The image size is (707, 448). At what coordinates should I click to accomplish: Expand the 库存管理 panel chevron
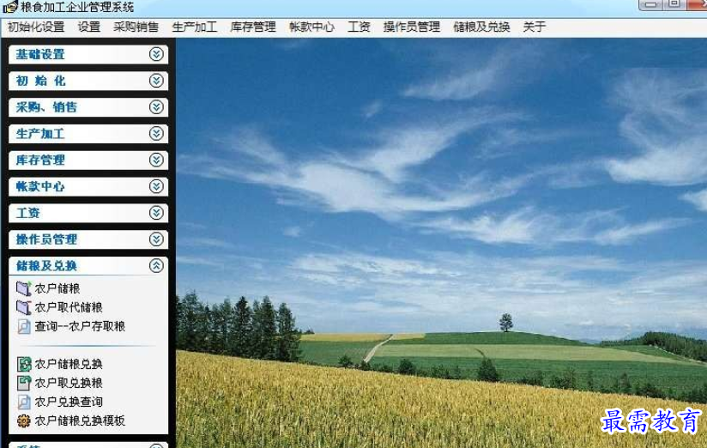(x=156, y=160)
